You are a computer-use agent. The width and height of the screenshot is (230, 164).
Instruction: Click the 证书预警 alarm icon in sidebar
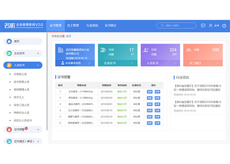(x=8, y=129)
